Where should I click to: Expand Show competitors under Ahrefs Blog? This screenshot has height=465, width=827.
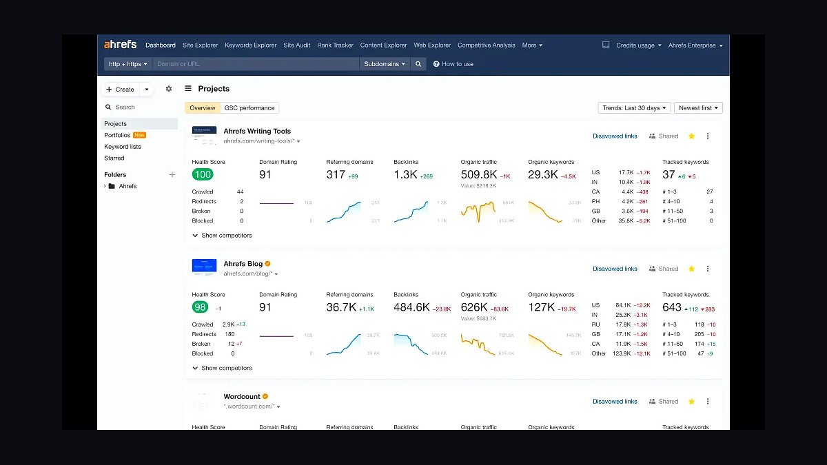[x=222, y=369]
